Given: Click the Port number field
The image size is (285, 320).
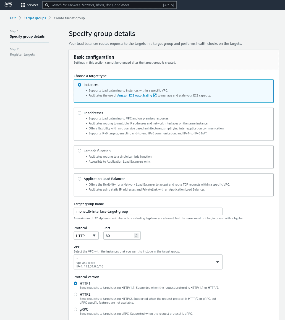Looking at the screenshot, I should pos(119,236).
